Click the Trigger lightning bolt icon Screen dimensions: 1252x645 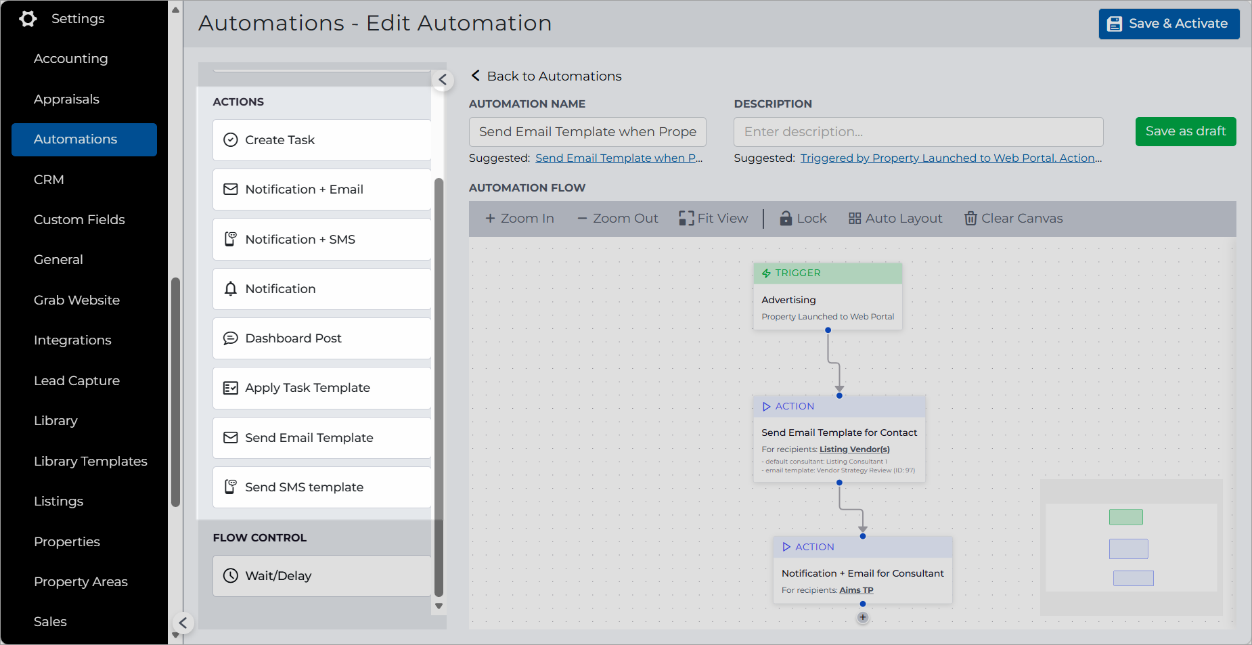coord(766,273)
